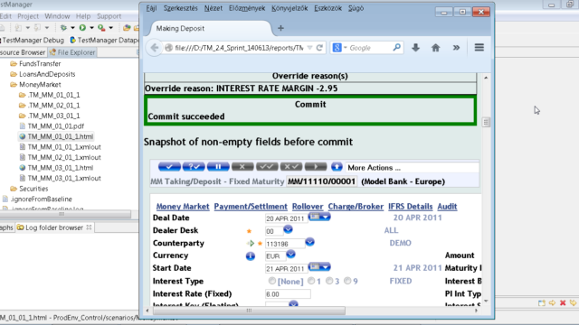Image resolution: width=579 pixels, height=325 pixels.
Task: Open the Currency dropdown arrow
Action: tap(290, 255)
